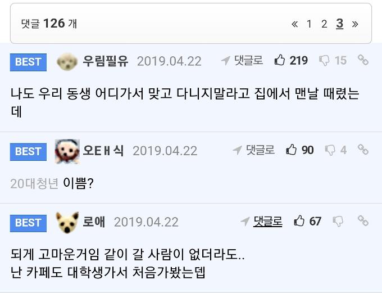382x293 pixels.
Task: Go to last comments page (»)
Action: coord(355,24)
